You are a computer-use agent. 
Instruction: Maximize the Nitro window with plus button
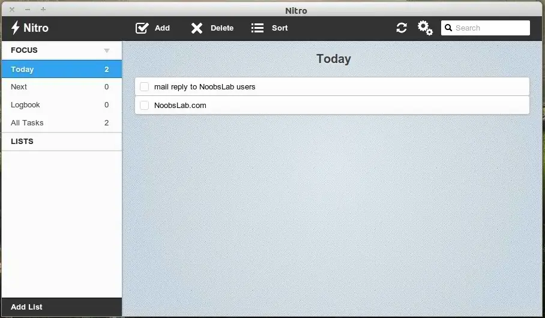(43, 10)
